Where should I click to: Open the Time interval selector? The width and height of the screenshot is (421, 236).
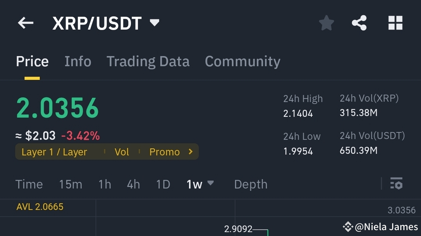click(x=29, y=184)
